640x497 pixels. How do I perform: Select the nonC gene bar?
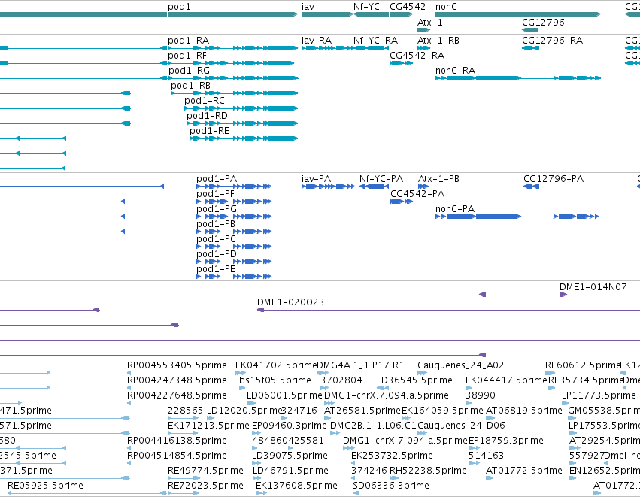(518, 14)
